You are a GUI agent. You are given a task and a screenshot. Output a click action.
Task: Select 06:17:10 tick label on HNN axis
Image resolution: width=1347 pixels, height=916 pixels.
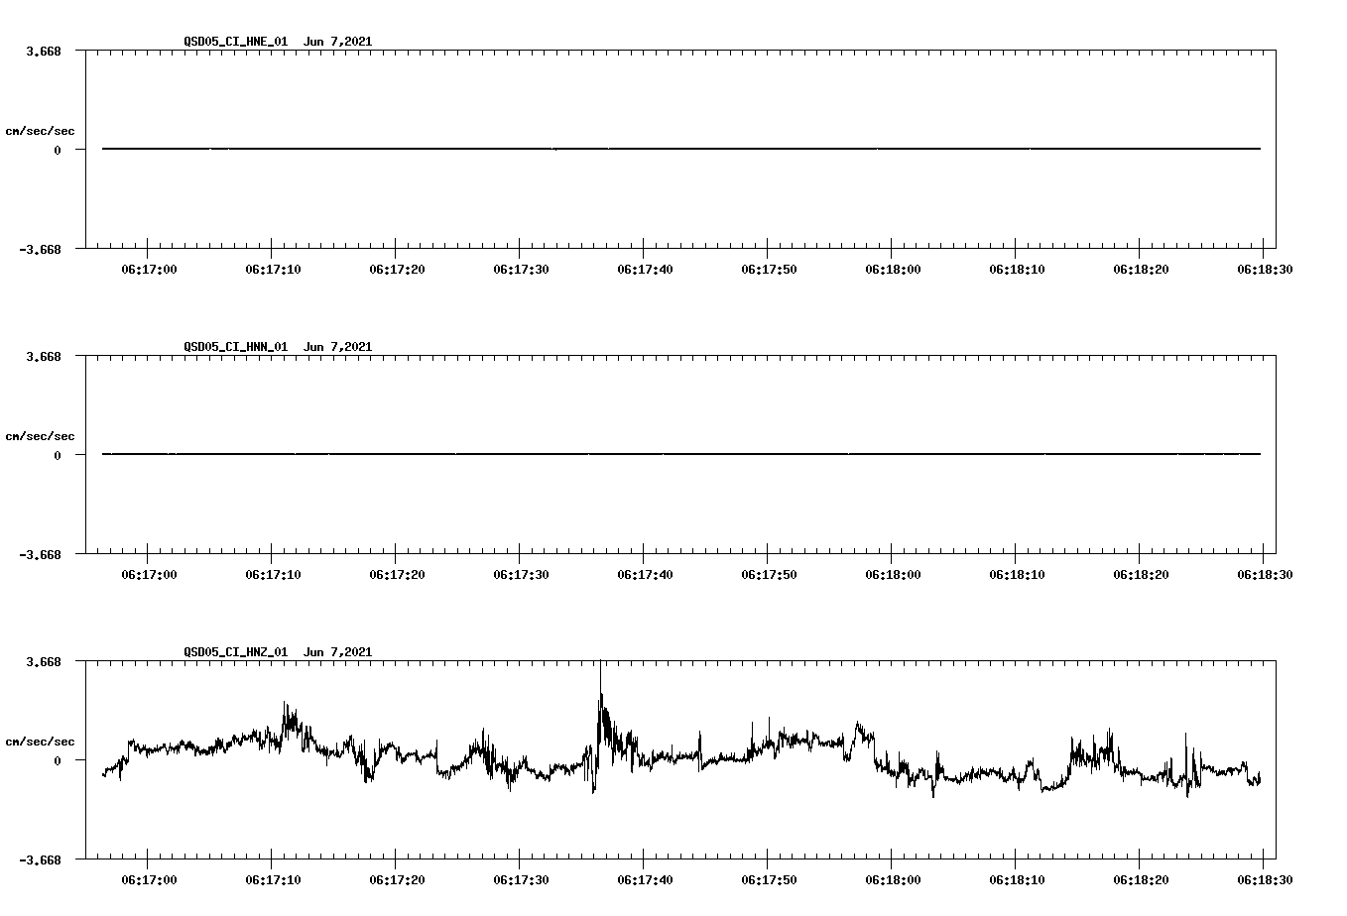pos(273,574)
